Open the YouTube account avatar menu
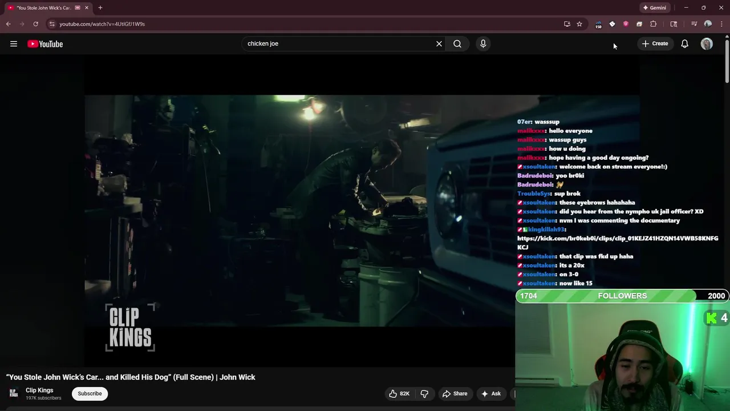The image size is (730, 411). 707,44
